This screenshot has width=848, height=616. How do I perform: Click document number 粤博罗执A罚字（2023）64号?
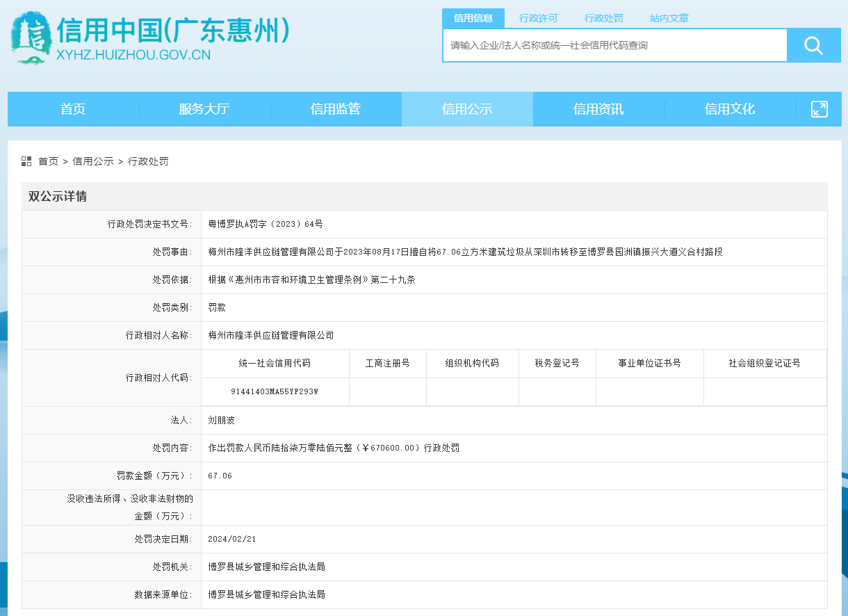(266, 224)
